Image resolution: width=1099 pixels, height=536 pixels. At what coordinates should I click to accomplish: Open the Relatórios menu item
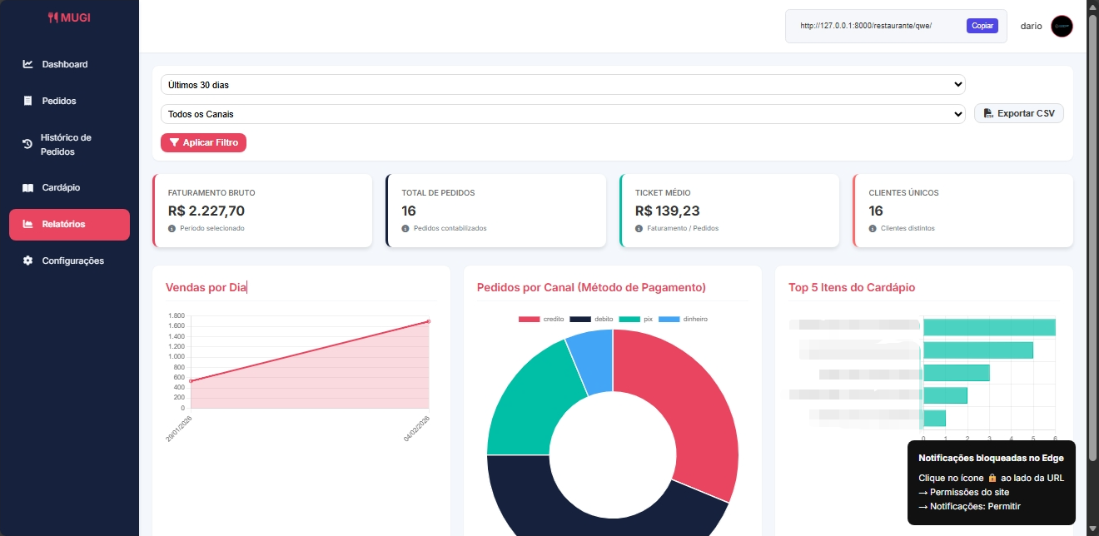point(69,224)
